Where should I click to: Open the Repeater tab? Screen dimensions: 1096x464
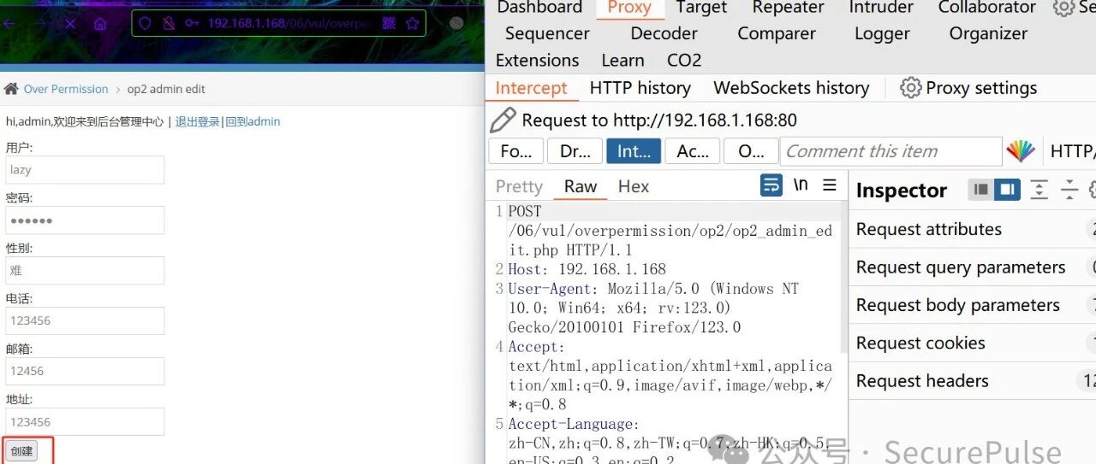788,8
